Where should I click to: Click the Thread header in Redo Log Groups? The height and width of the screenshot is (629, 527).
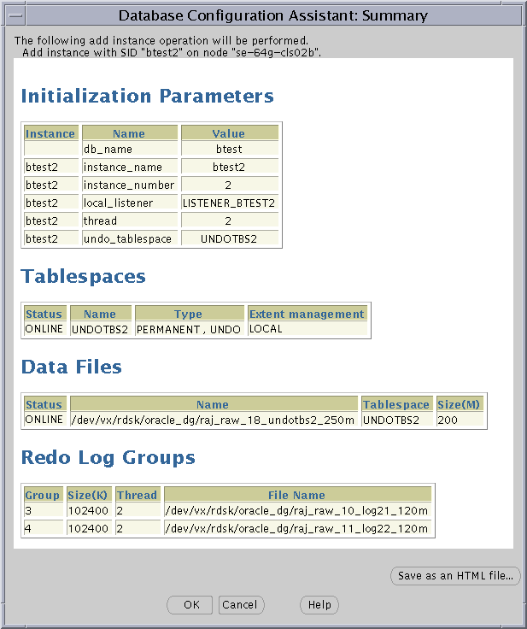[137, 496]
